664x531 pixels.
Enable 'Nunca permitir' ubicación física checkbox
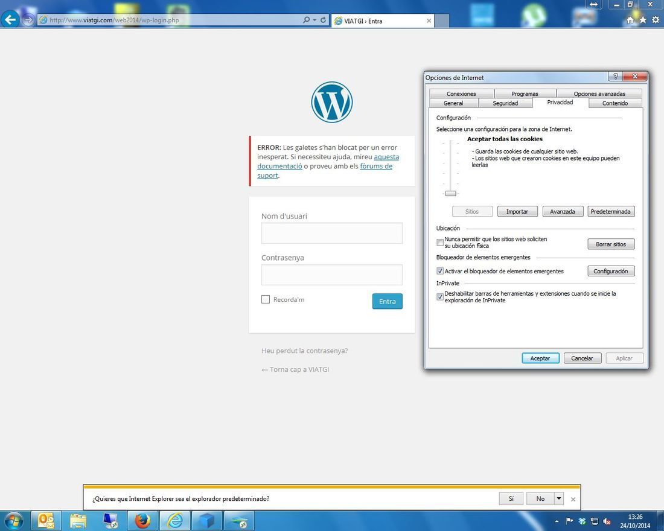(x=440, y=242)
